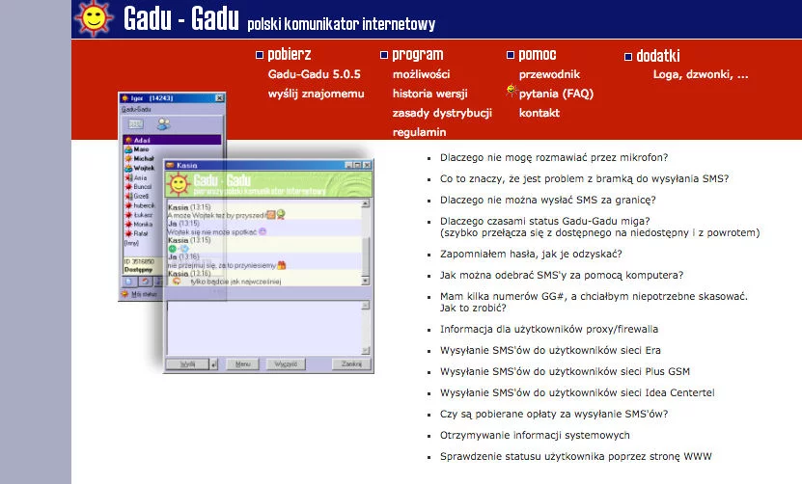Click the sun logo in Kasia chat banner
This screenshot has height=484, width=802.
click(x=180, y=181)
